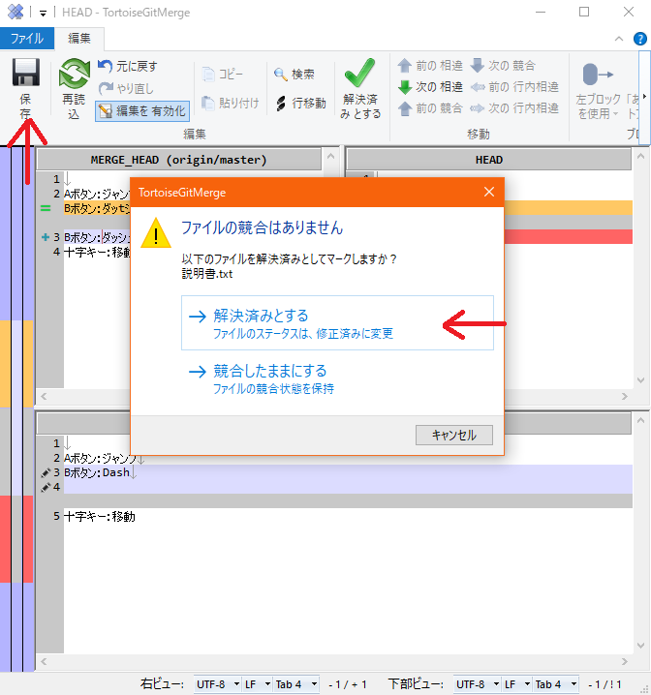The height and width of the screenshot is (695, 651).
Task: Choose Leave conflicted (競合したままにする) option
Action: [x=337, y=378]
